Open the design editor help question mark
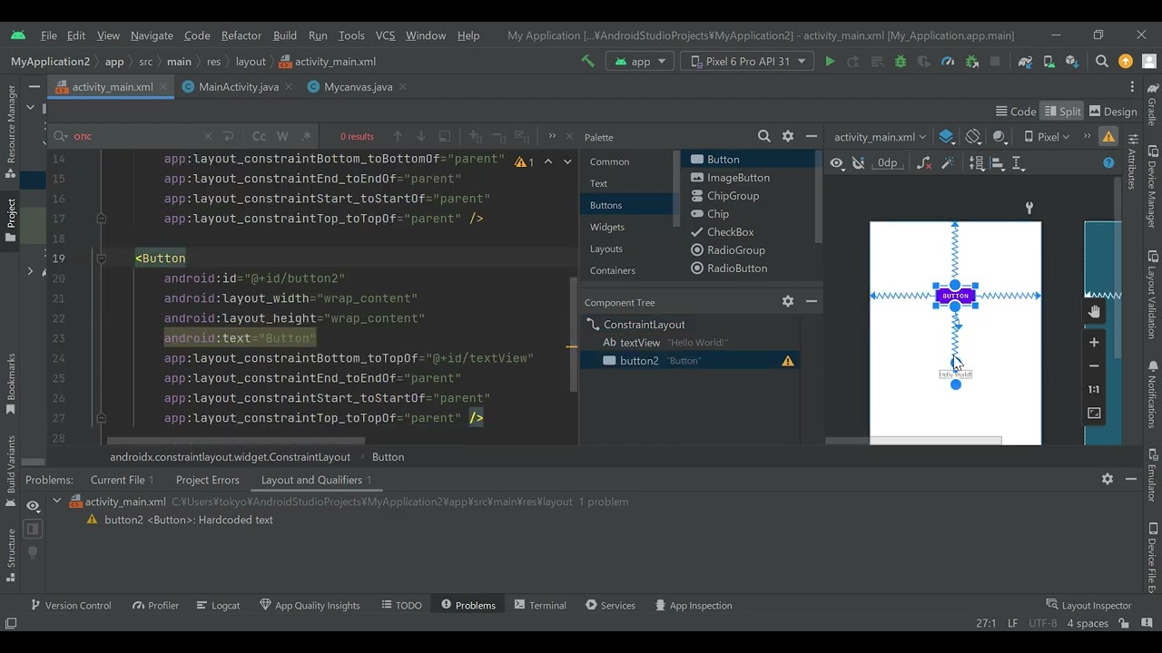Screen dimensions: 1162x653 [1108, 163]
